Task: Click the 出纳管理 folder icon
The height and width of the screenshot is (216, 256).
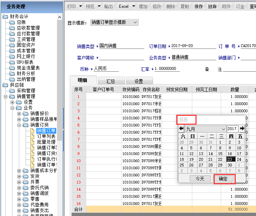Action: 12,79
